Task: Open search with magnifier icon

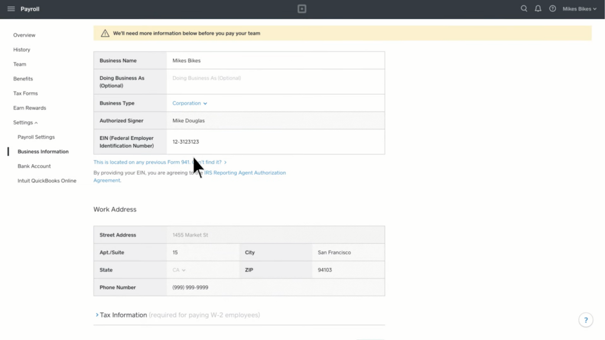Action: 523,8
